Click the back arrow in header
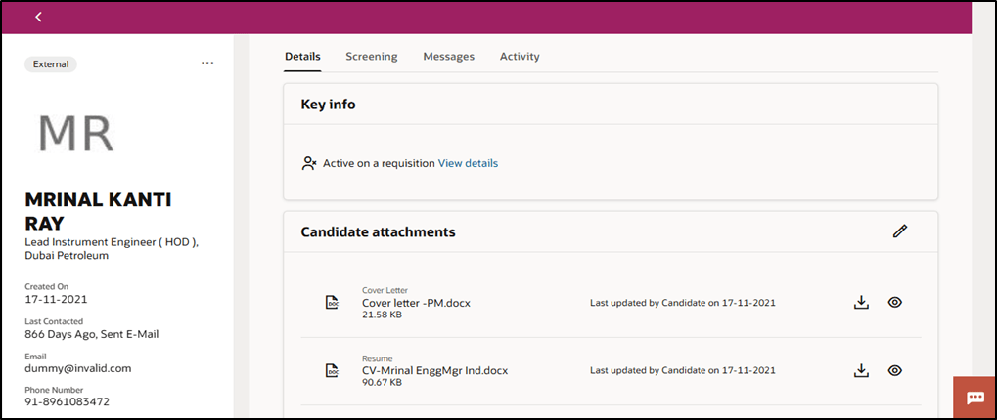 (38, 17)
